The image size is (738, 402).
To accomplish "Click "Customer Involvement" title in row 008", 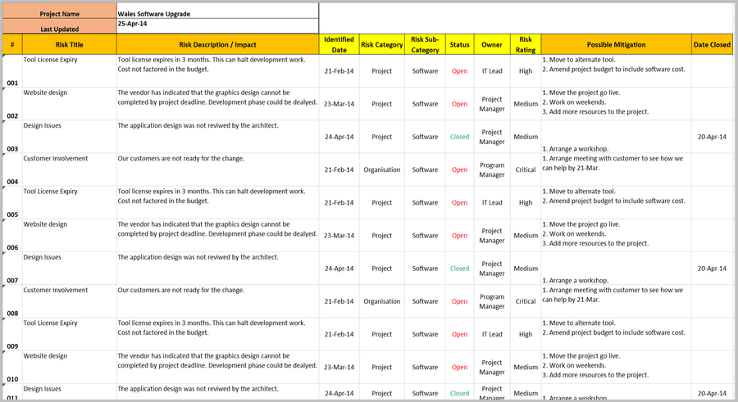I will (56, 290).
